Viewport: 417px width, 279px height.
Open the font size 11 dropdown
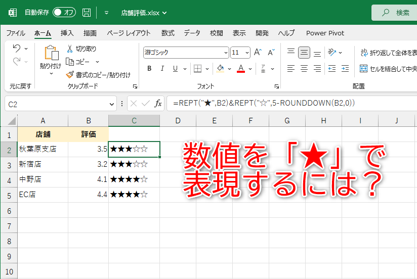[247, 53]
